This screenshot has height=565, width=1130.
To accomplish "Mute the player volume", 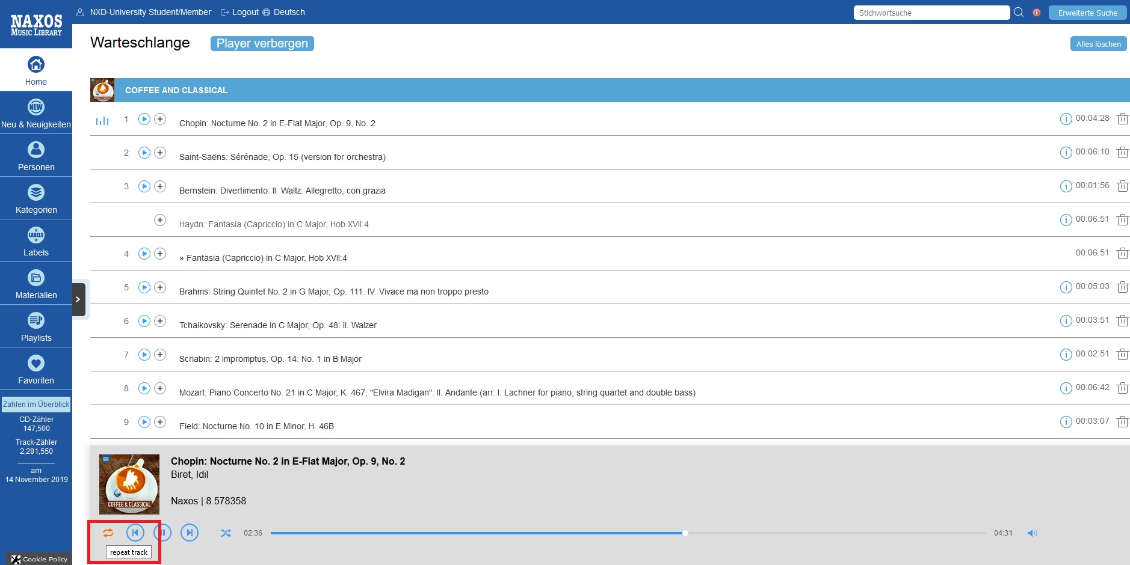I will (1032, 533).
